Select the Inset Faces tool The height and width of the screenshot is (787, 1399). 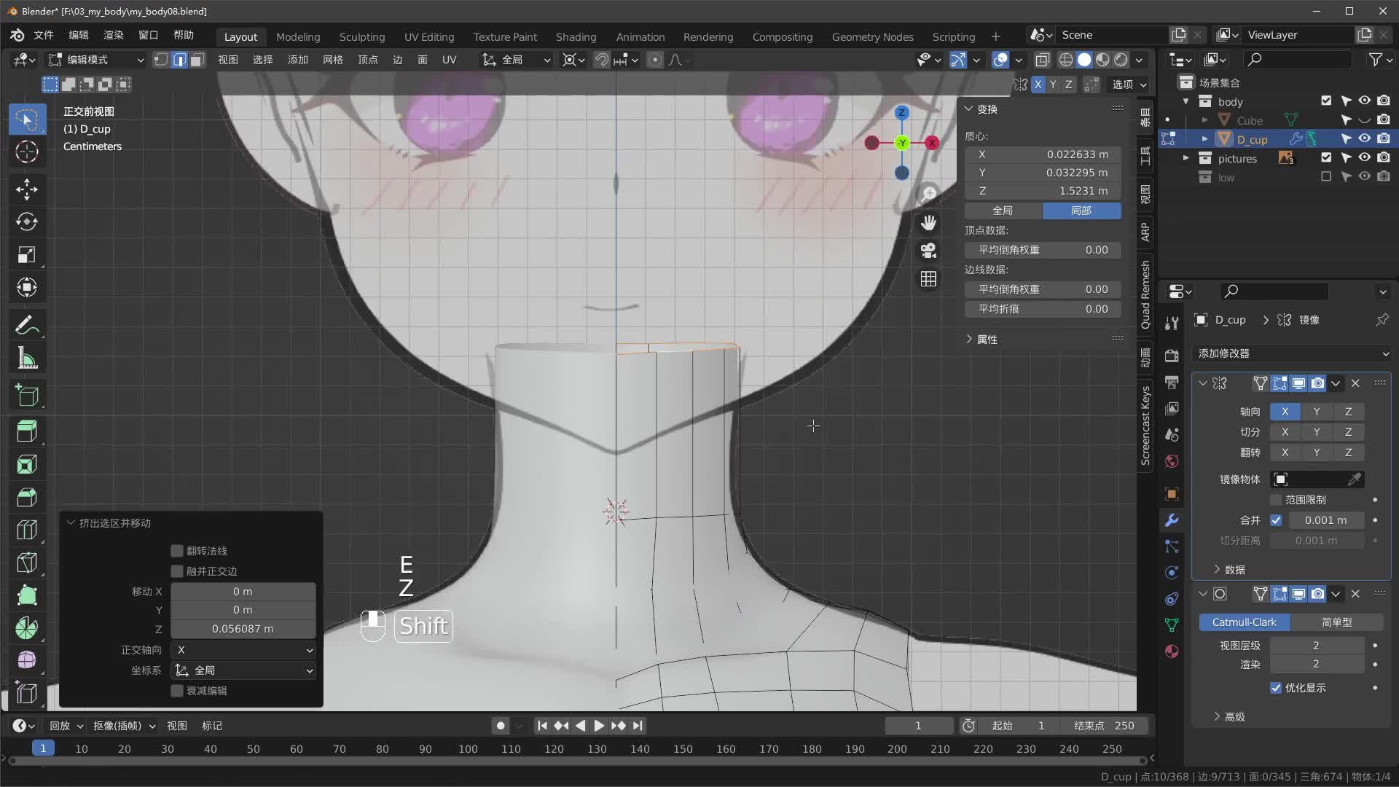[x=27, y=464]
